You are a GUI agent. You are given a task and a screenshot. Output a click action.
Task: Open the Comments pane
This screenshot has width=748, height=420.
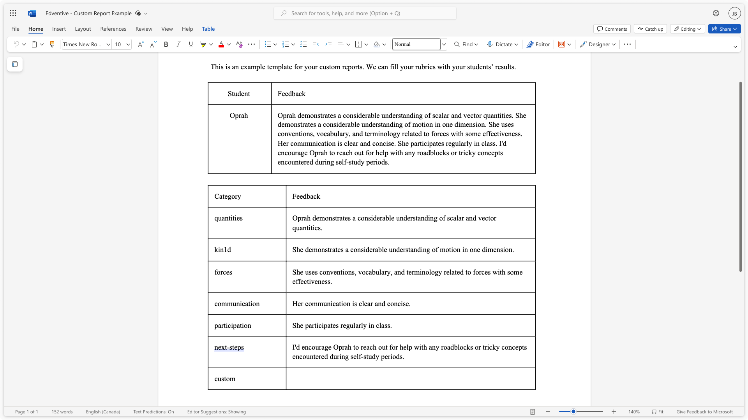pyautogui.click(x=612, y=29)
